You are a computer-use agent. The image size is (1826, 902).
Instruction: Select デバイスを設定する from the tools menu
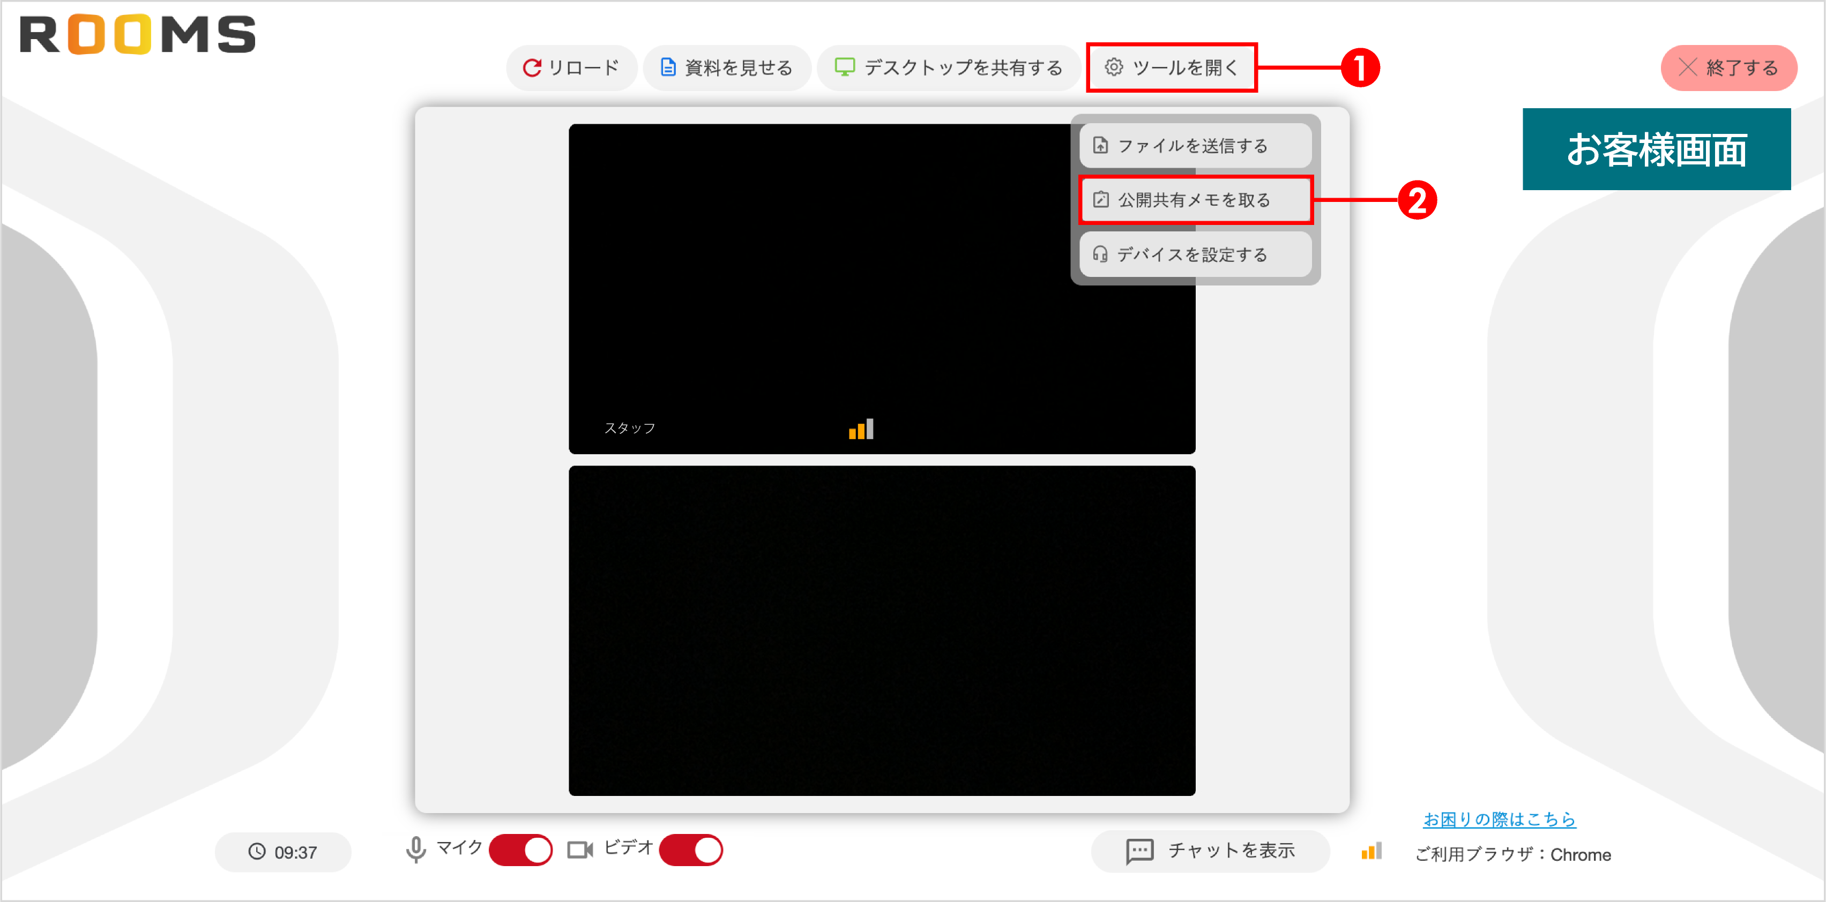(1195, 254)
